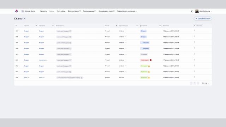Click the Запущен status badge of scan 305
Image resolution: width=226 pixels, height=127 pixels.
tap(145, 43)
